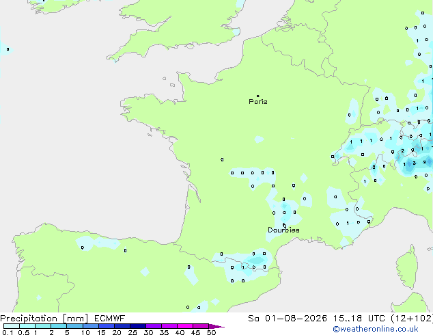
Task: Click the Corsica island on the map
Action: coord(407,269)
